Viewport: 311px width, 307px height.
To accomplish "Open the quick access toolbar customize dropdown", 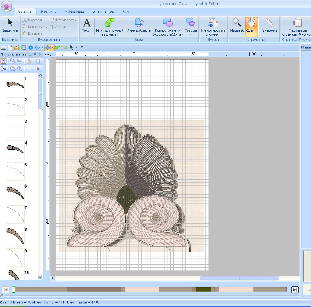I will (x=81, y=47).
